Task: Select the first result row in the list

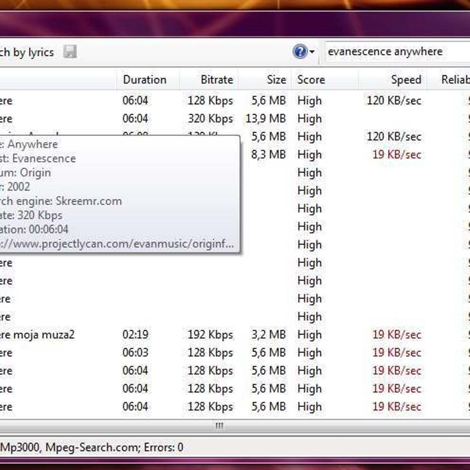Action: pyautogui.click(x=135, y=101)
